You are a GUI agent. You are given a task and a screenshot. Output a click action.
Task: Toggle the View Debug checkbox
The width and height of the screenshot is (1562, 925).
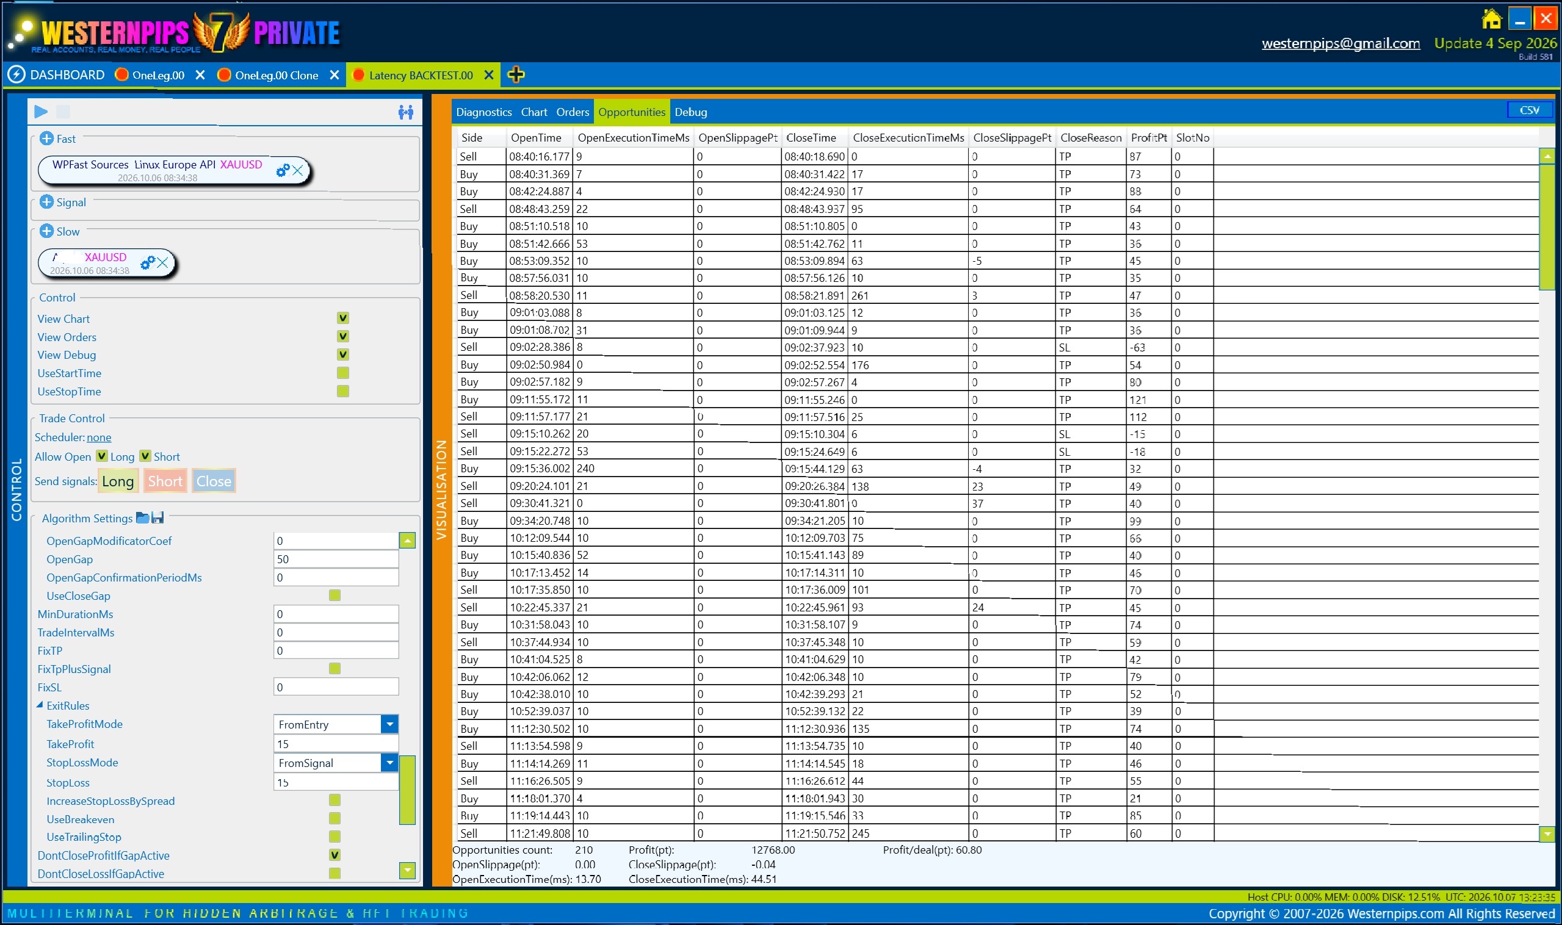click(x=343, y=354)
